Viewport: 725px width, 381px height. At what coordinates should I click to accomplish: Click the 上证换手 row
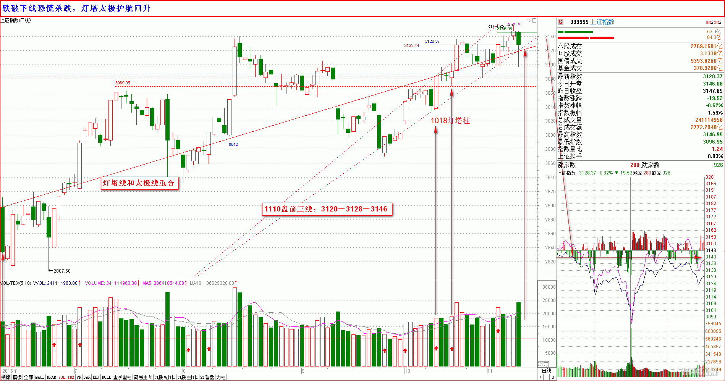click(640, 156)
